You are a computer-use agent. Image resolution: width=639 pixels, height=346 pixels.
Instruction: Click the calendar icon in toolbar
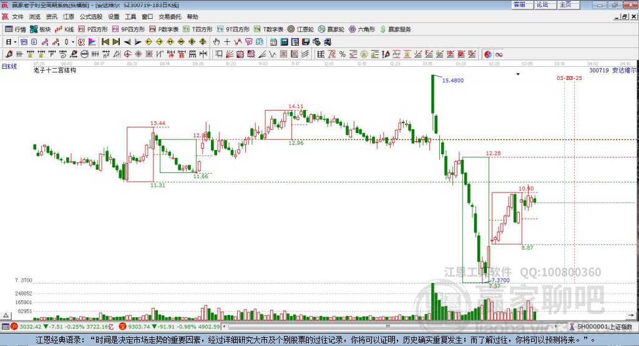tap(273, 42)
